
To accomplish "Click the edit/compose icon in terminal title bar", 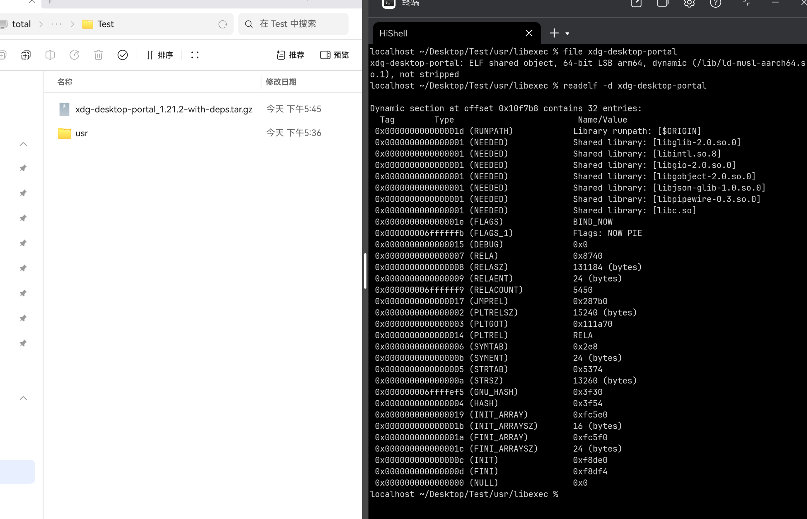I will point(636,3).
